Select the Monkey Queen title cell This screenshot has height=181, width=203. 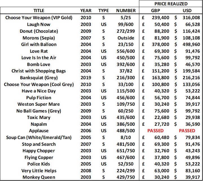coord(39,177)
